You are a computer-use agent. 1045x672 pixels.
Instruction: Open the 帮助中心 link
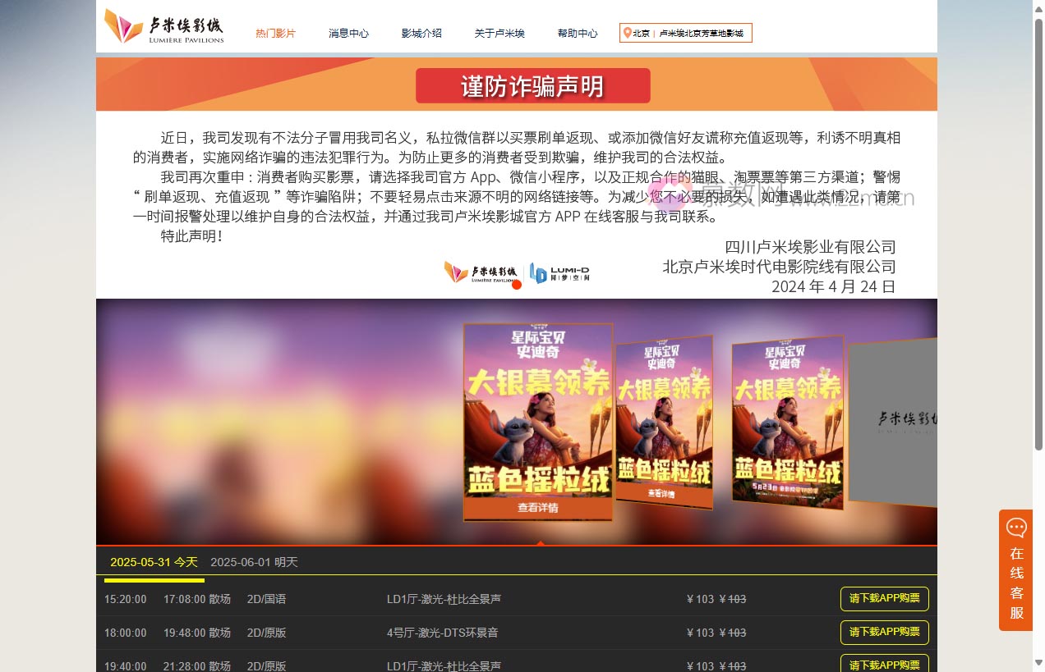(578, 34)
